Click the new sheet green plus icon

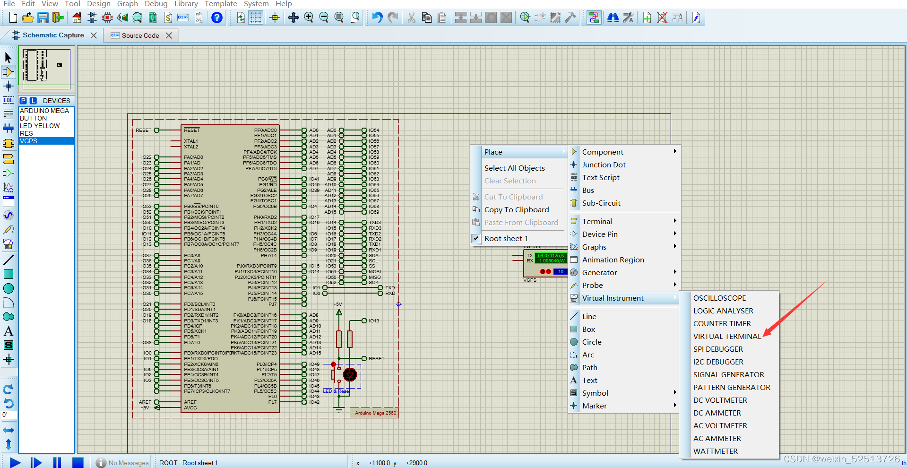point(647,18)
